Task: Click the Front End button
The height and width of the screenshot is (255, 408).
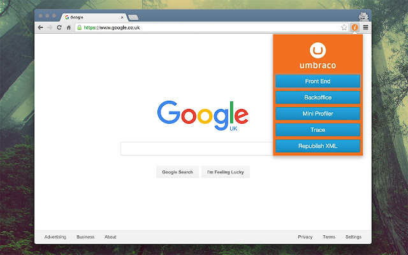Action: click(317, 81)
